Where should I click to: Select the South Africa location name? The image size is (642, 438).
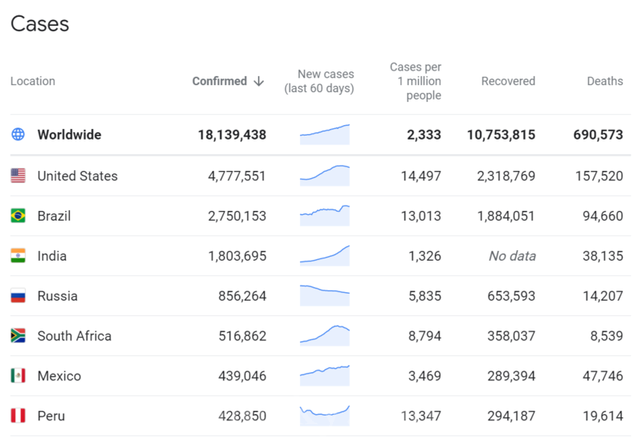tap(74, 336)
